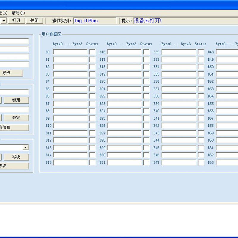Click the B23 status box
This screenshot has height=238, width=238.
(x=146, y=104)
